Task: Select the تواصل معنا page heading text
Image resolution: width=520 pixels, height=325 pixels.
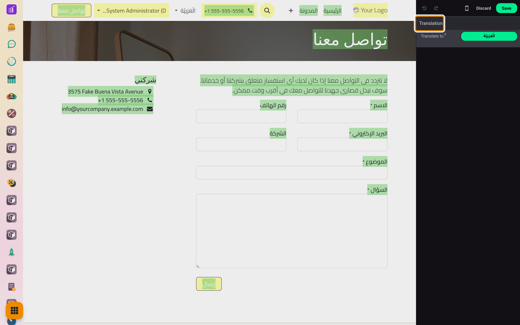Action: 350,39
